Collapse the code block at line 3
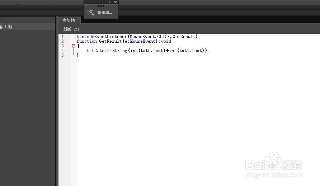 (x=74, y=46)
